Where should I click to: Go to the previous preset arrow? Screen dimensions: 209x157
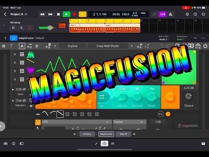pyautogui.click(x=55, y=46)
